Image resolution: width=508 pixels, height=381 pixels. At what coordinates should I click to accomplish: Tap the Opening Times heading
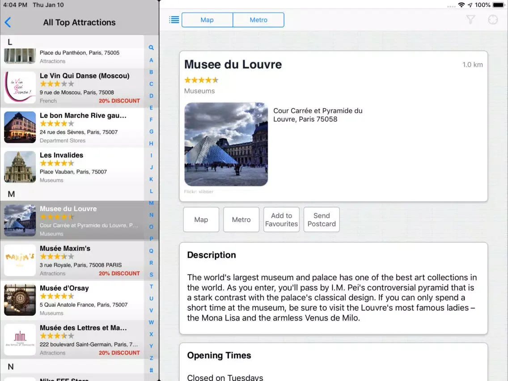[x=219, y=356]
